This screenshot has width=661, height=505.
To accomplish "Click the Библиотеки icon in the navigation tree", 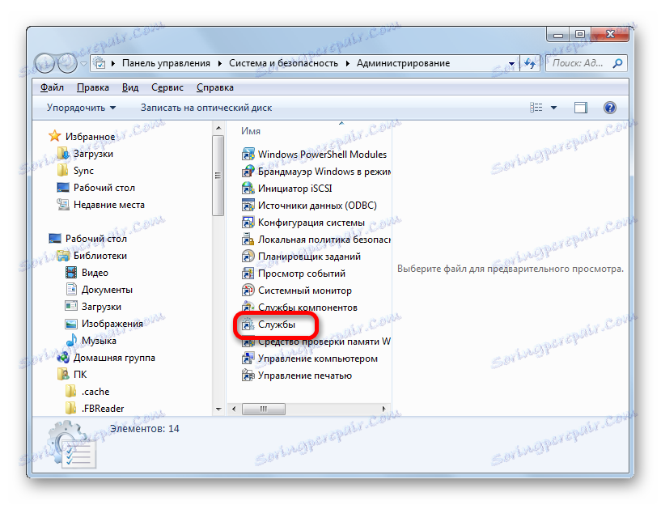I will (63, 256).
